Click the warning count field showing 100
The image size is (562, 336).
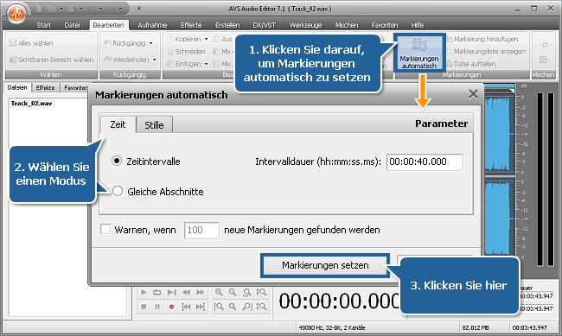(201, 230)
